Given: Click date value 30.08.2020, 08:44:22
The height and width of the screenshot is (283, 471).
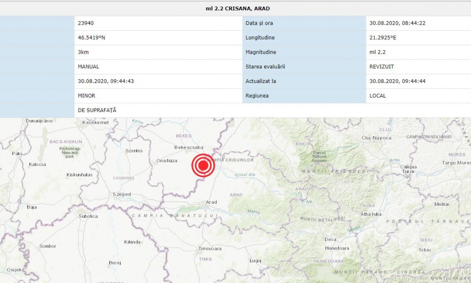Looking at the screenshot, I should (x=398, y=23).
